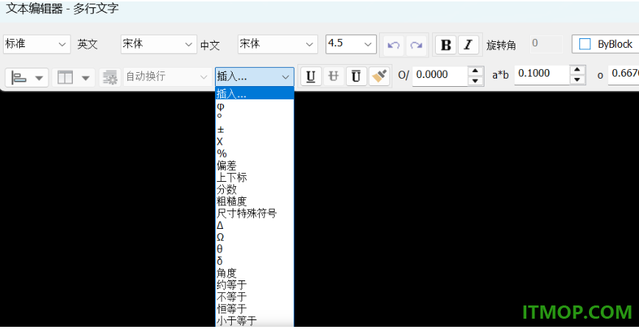
Task: Toggle italic formatting with I button
Action: click(x=468, y=45)
